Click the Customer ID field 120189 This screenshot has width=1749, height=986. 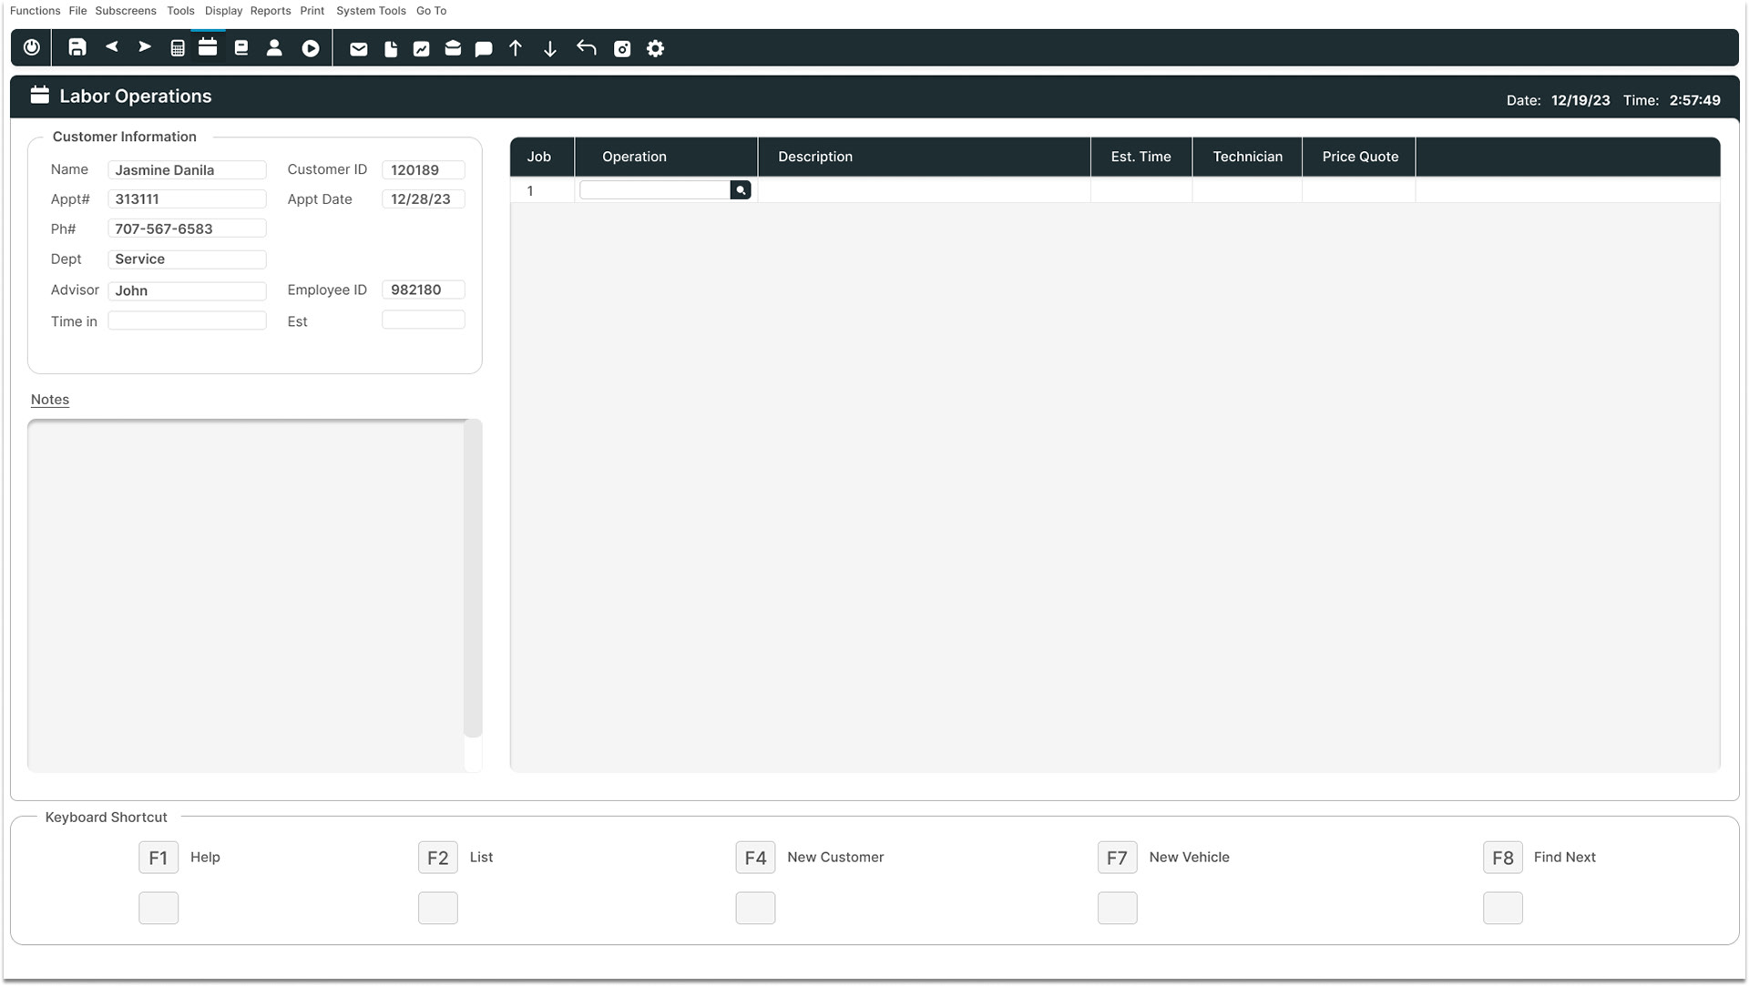tap(424, 170)
